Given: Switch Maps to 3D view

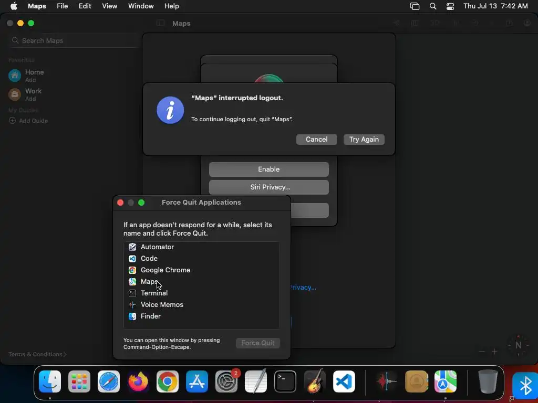Looking at the screenshot, I should click(435, 23).
